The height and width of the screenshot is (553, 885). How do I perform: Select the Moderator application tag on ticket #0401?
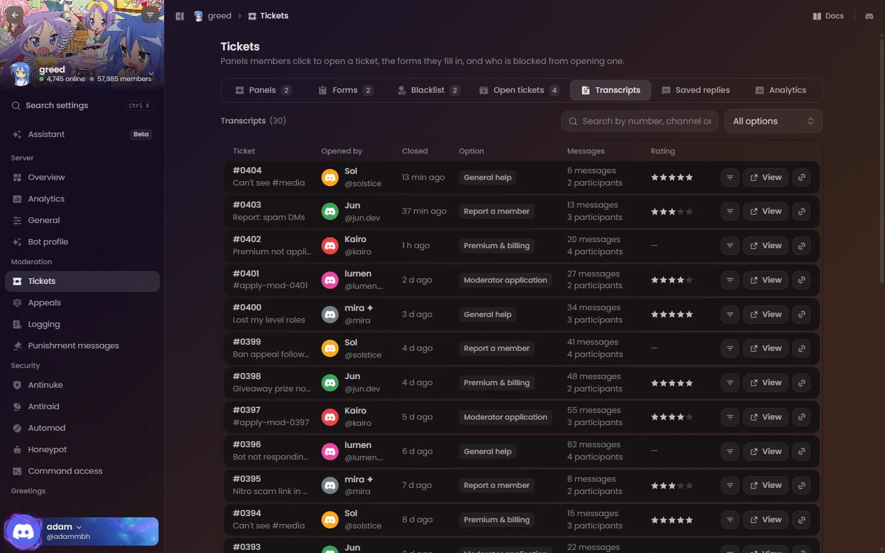pos(505,280)
